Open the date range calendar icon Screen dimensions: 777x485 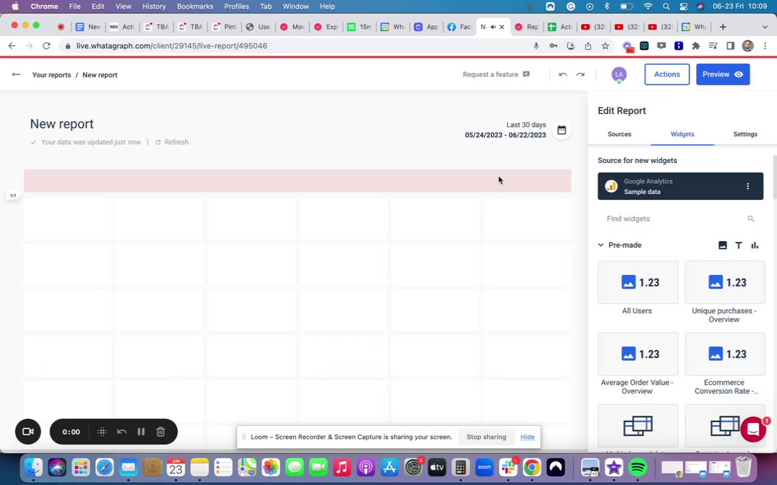(x=561, y=130)
